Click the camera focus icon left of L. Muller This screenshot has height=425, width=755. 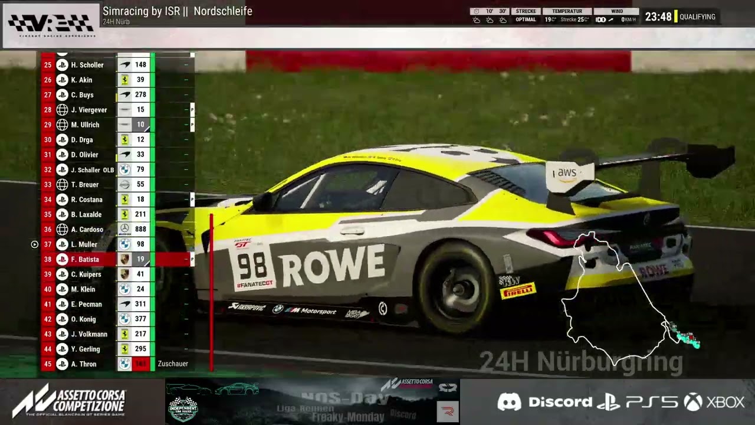pos(34,244)
